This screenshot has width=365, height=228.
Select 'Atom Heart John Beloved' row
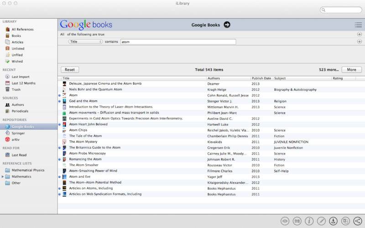pos(211,124)
